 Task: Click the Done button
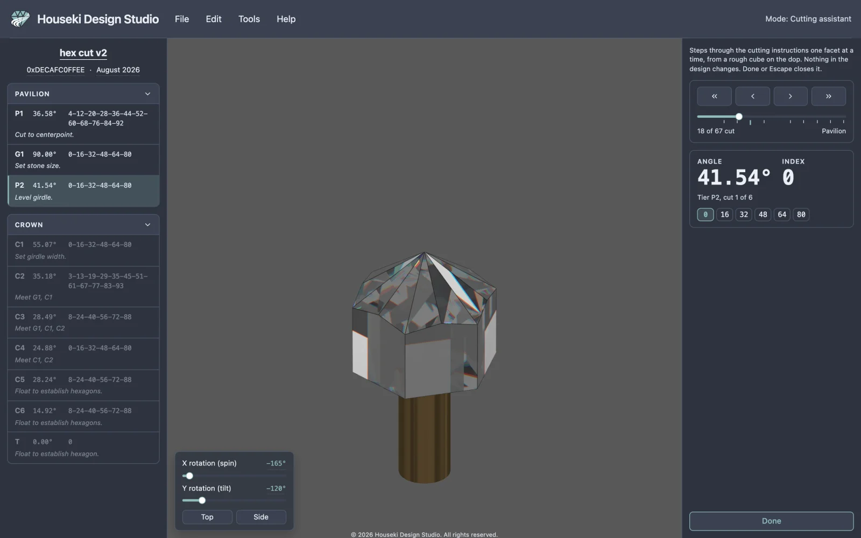coord(771,521)
